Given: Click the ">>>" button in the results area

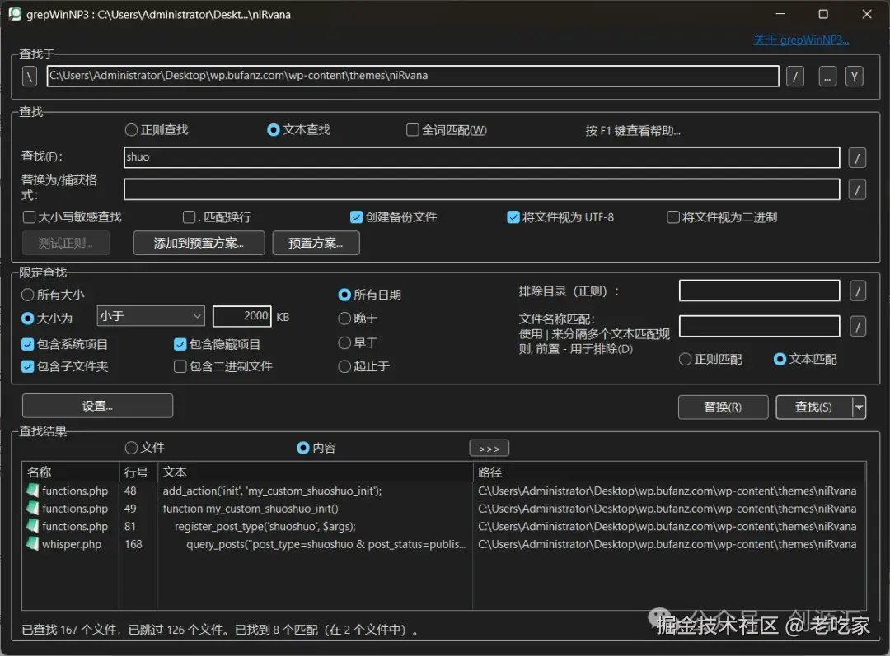Looking at the screenshot, I should click(x=489, y=448).
